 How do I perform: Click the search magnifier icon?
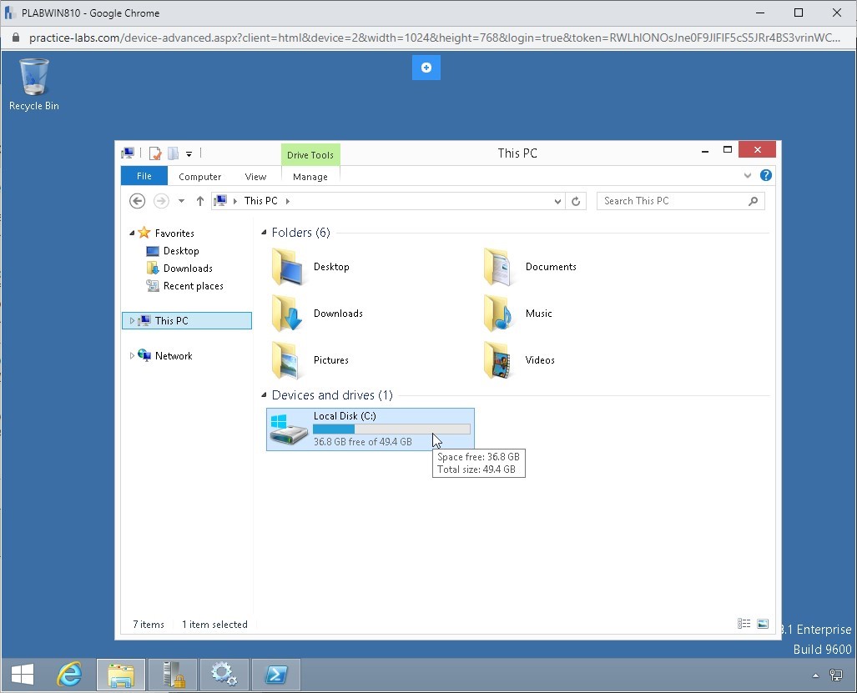[754, 201]
